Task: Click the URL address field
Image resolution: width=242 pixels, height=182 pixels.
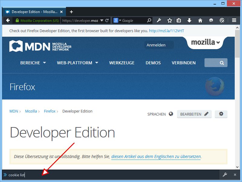Action: (80, 20)
